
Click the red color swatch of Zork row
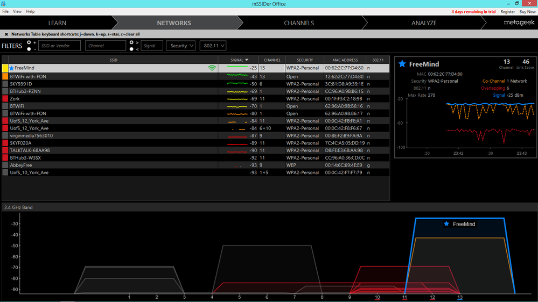pos(5,99)
